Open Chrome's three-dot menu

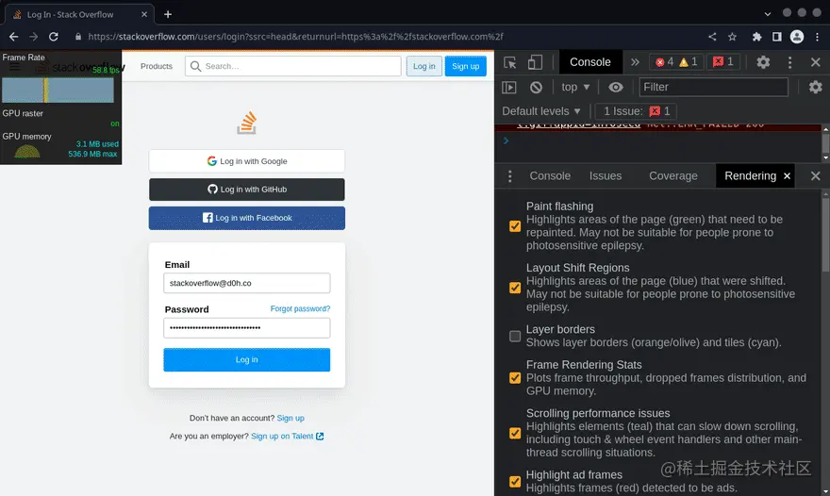pos(818,37)
